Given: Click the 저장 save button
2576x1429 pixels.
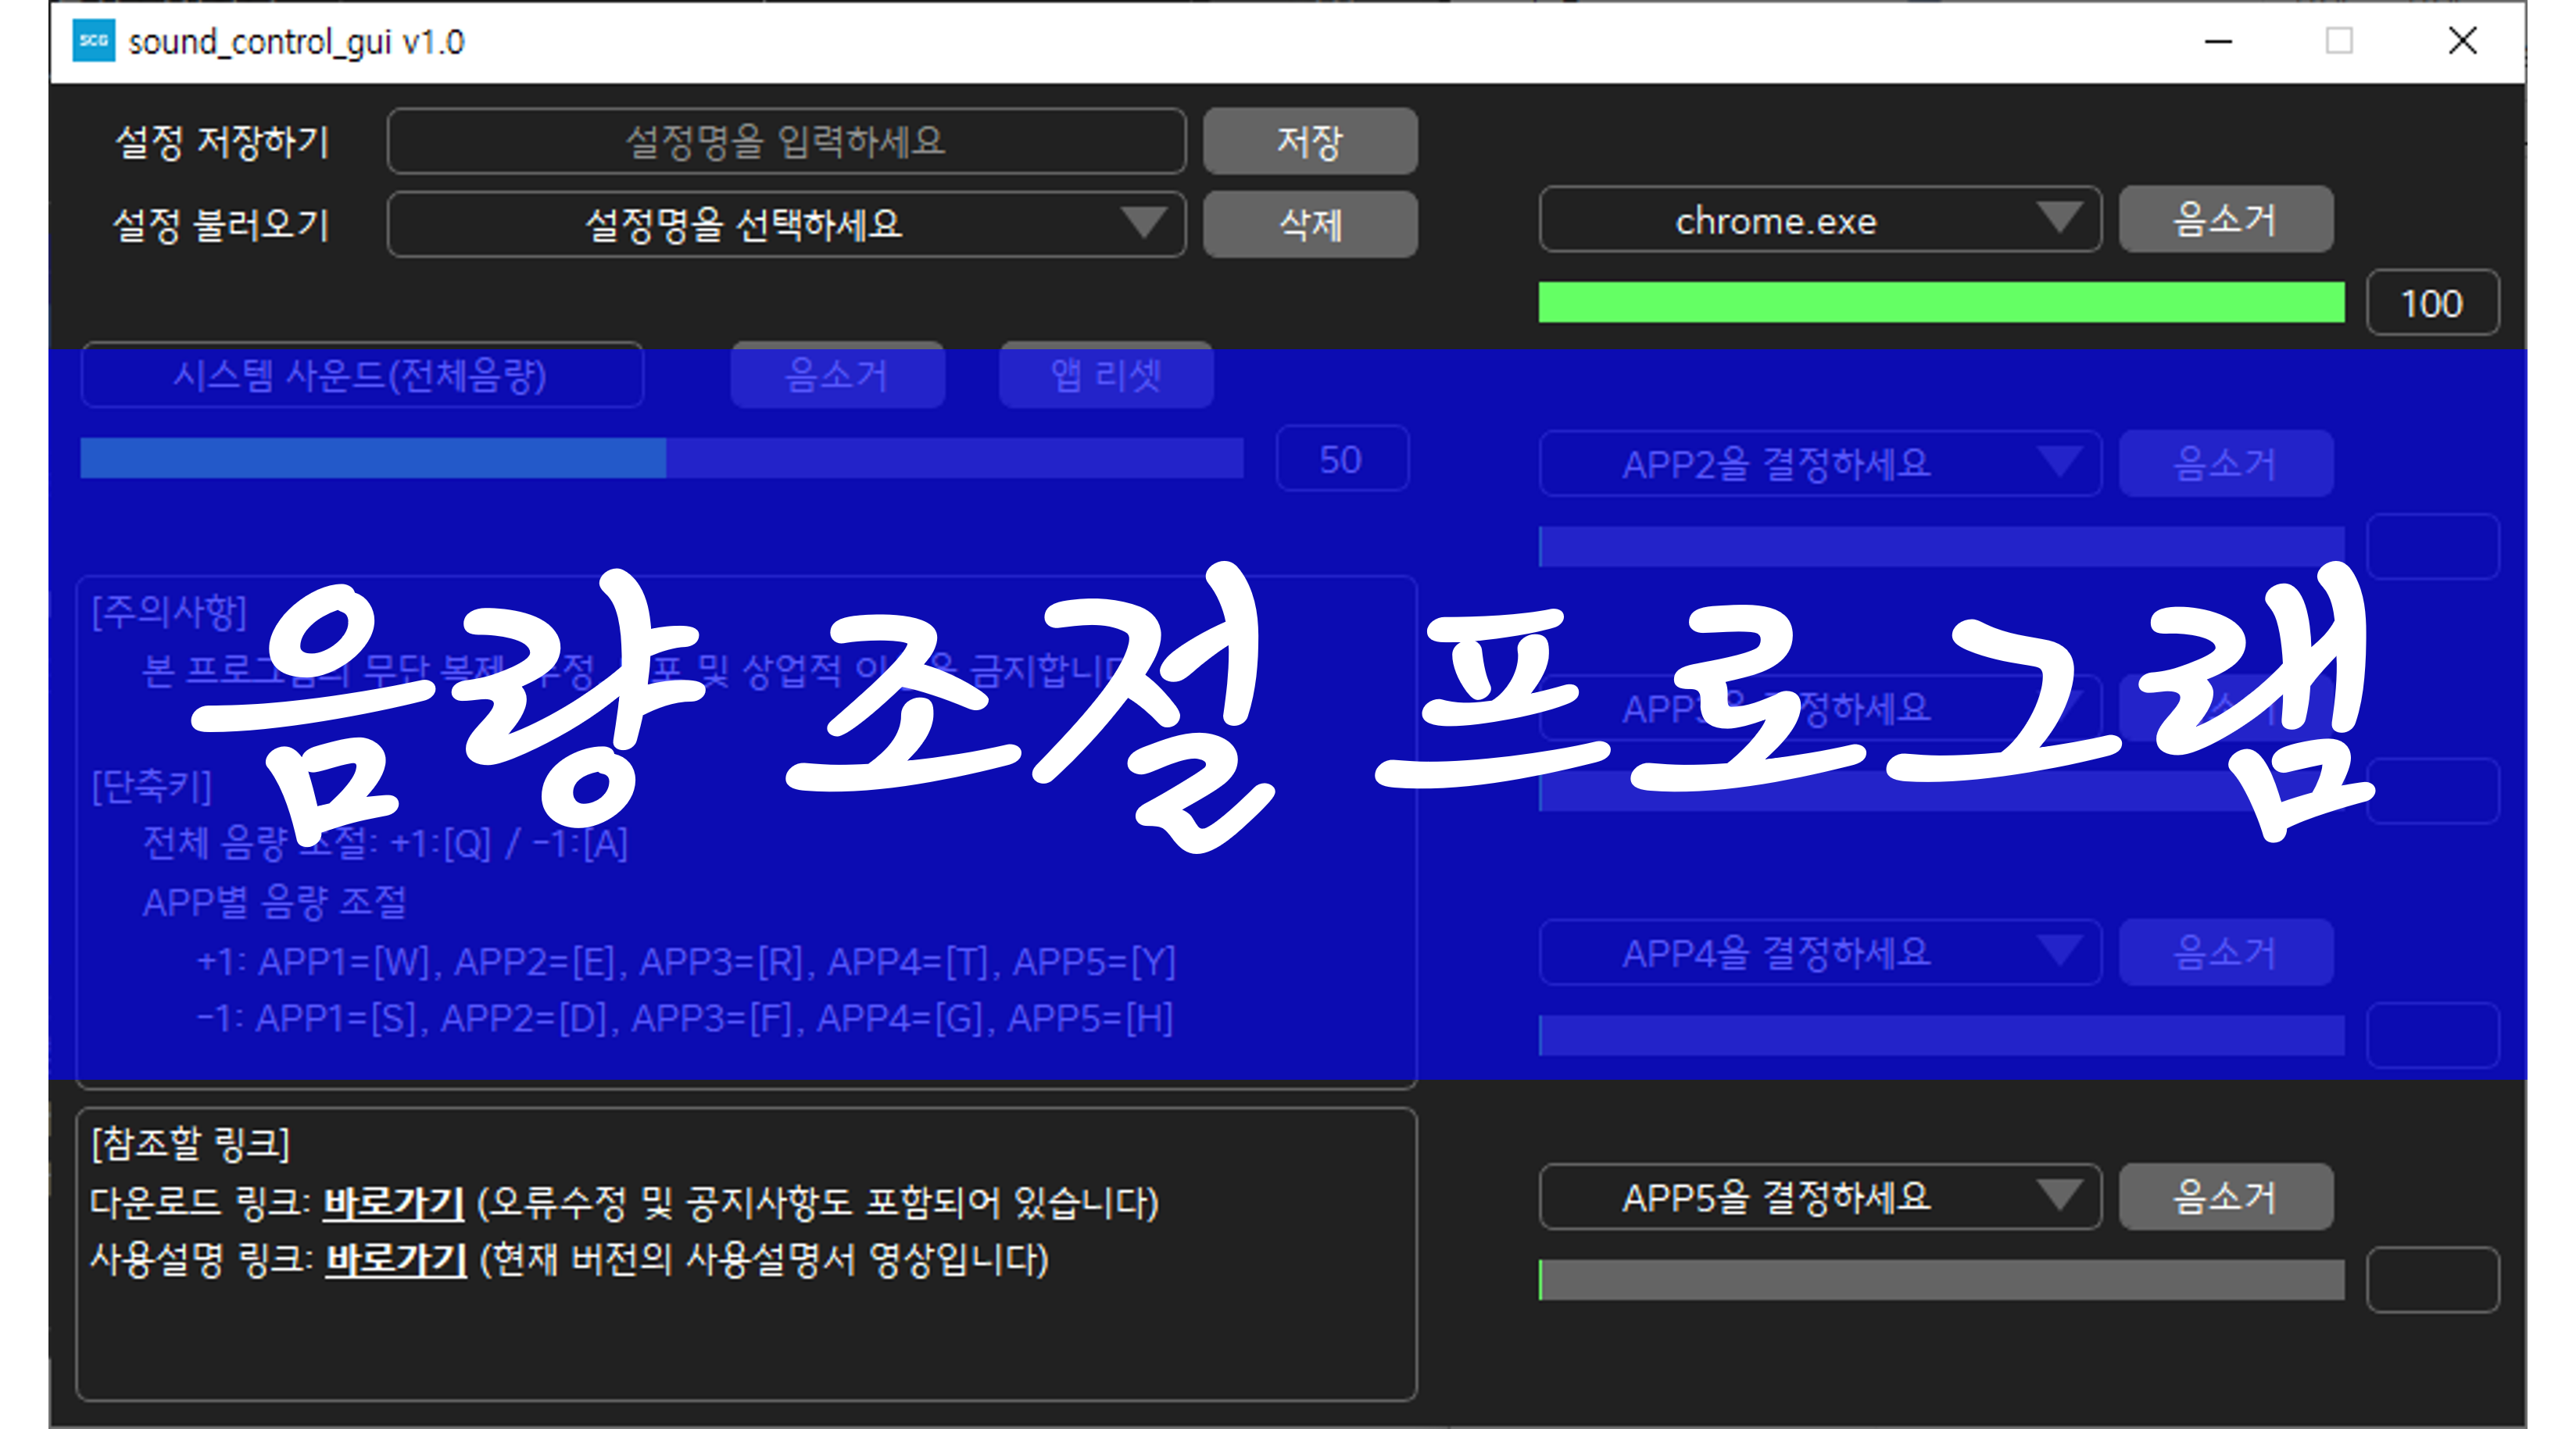Looking at the screenshot, I should click(x=1309, y=141).
